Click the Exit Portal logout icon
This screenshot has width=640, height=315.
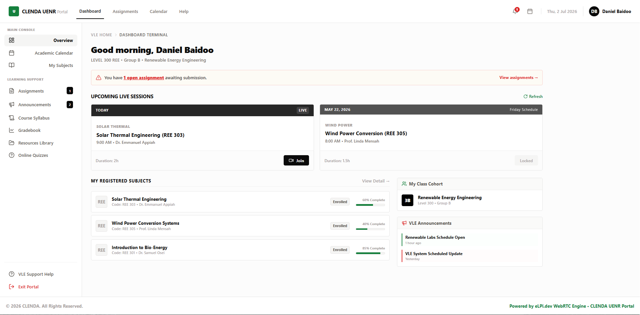click(x=12, y=287)
